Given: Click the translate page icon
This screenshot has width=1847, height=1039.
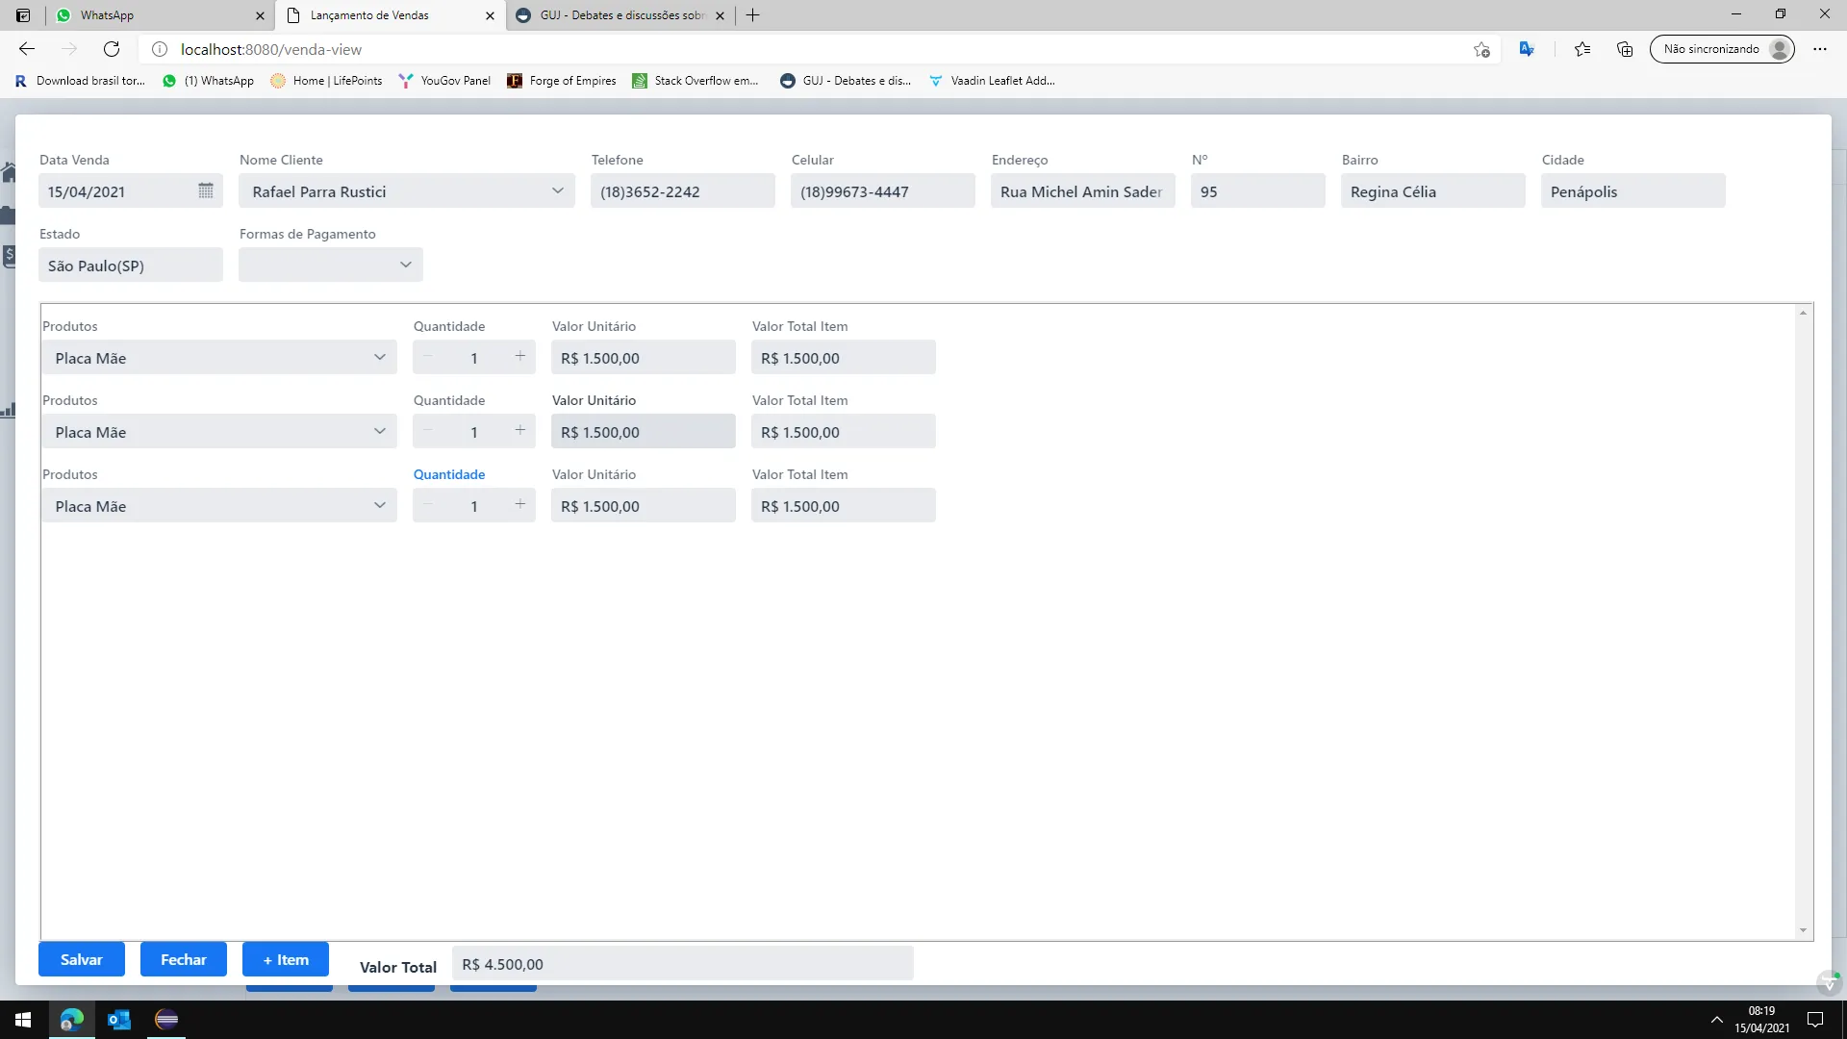Looking at the screenshot, I should pyautogui.click(x=1527, y=49).
